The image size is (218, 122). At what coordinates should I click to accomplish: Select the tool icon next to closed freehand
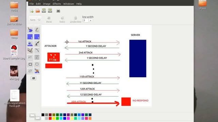(x=37, y=71)
